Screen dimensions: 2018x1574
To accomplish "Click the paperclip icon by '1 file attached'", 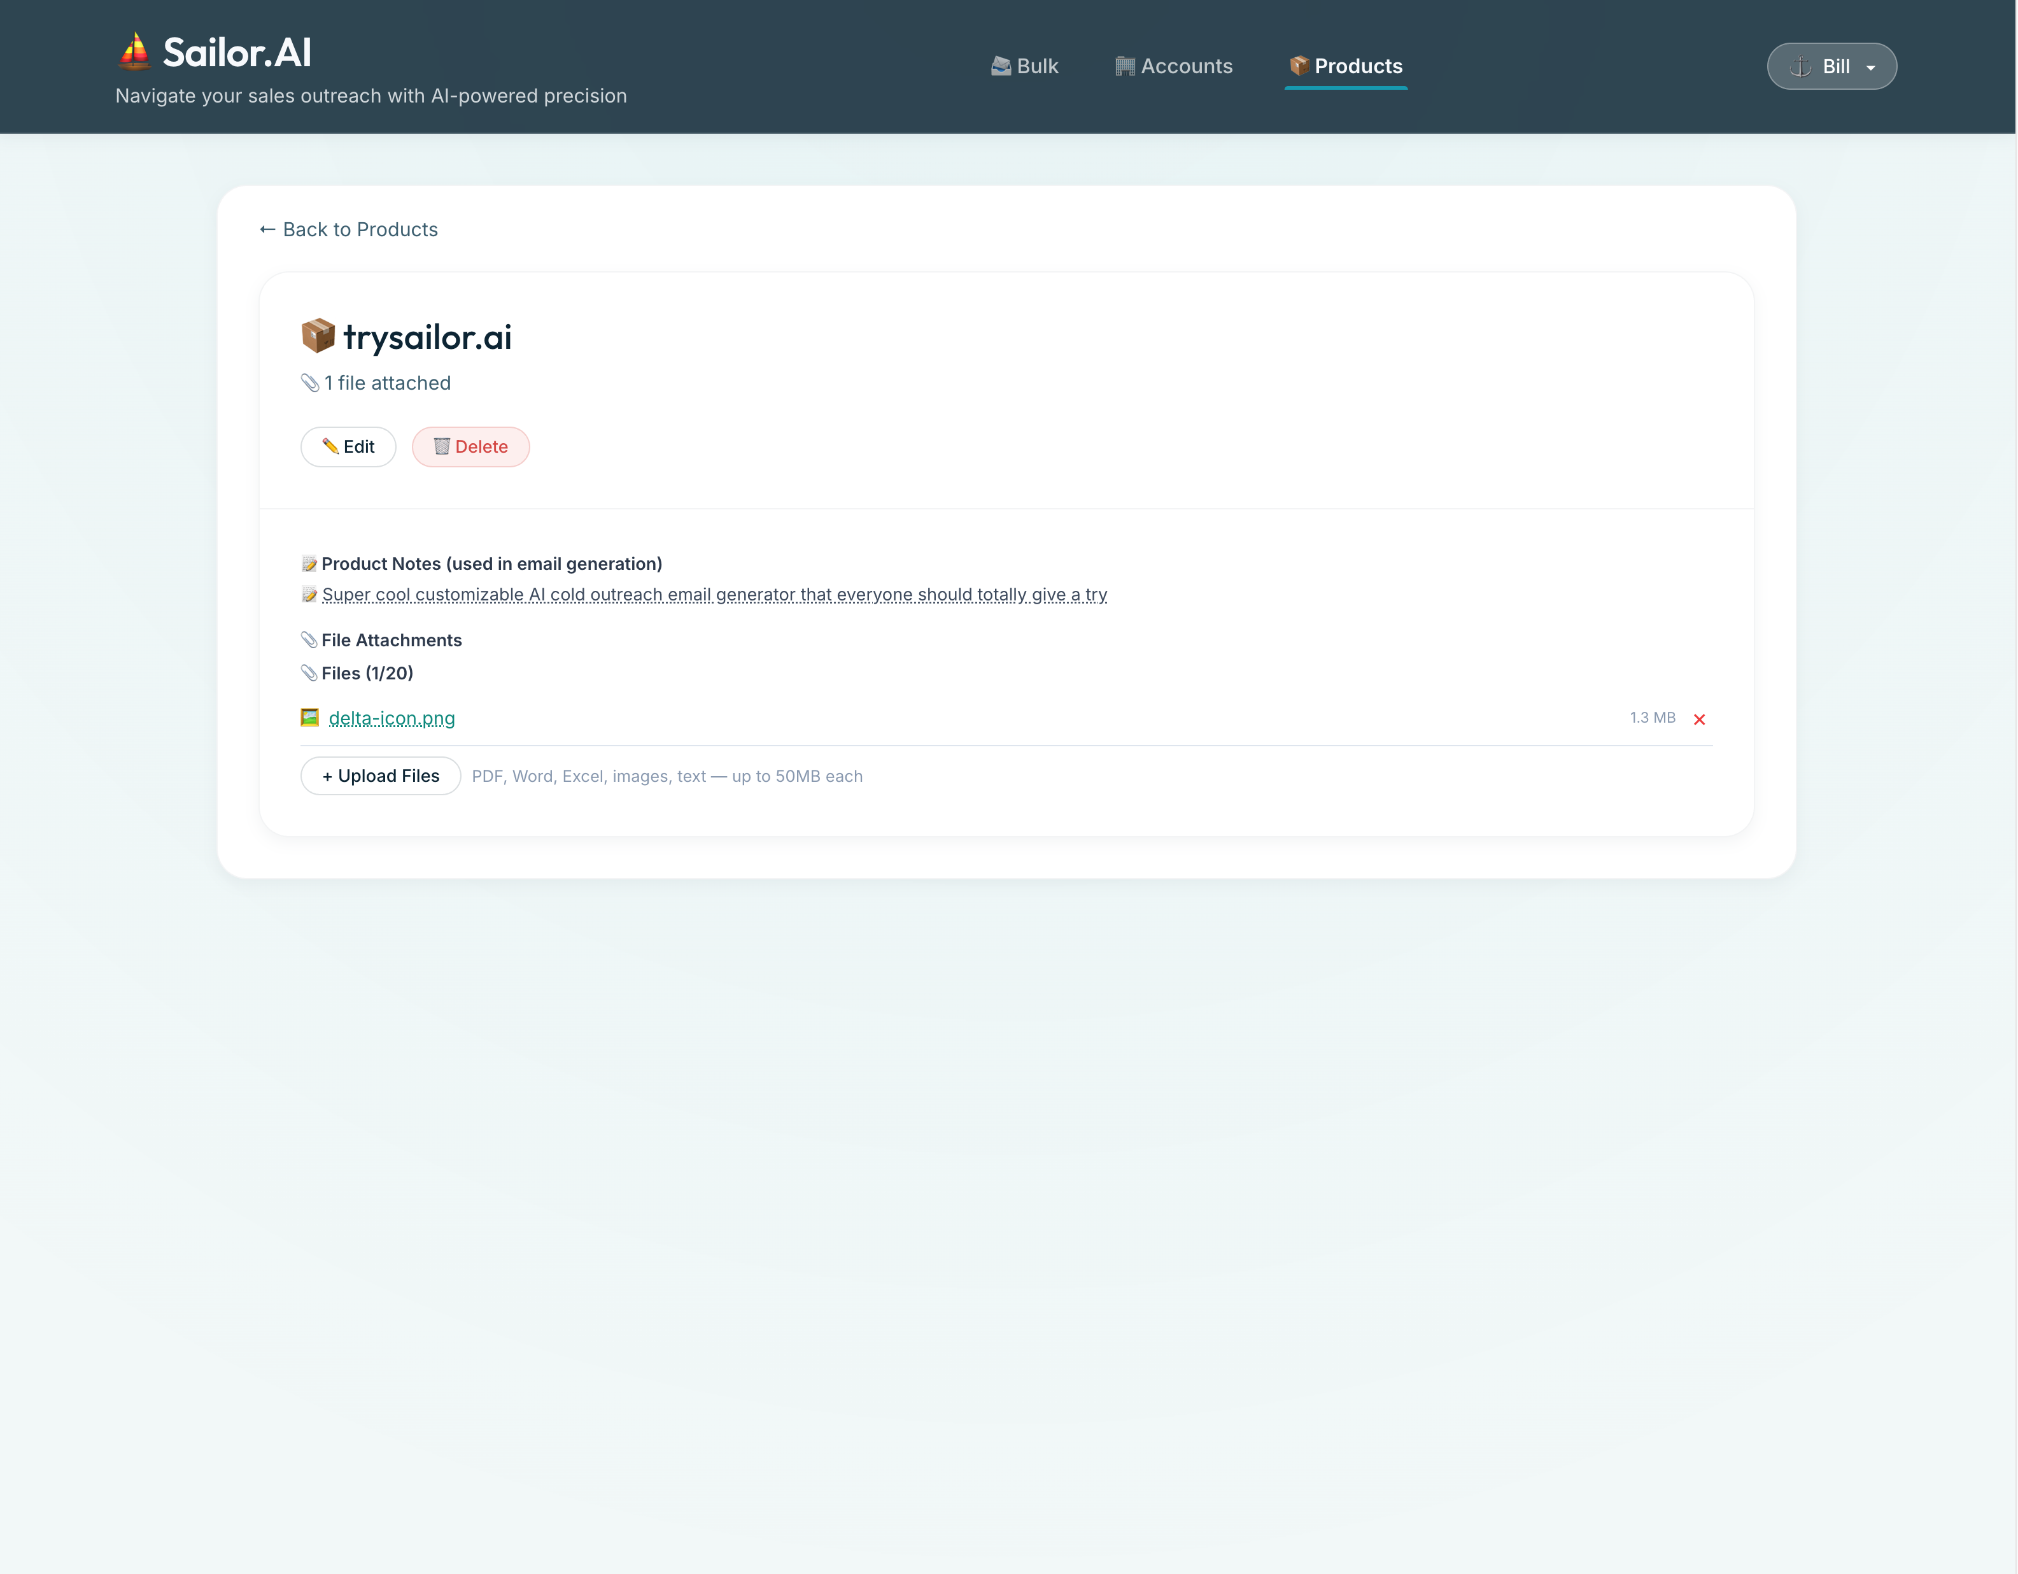I will coord(309,383).
